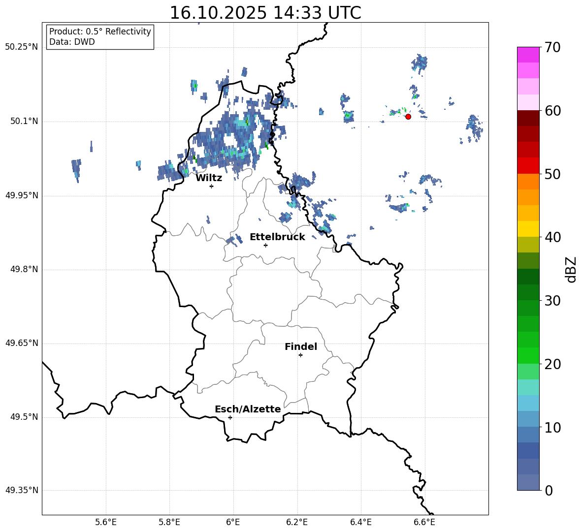
Task: Click the Esch/Alzette city label
Action: point(248,409)
